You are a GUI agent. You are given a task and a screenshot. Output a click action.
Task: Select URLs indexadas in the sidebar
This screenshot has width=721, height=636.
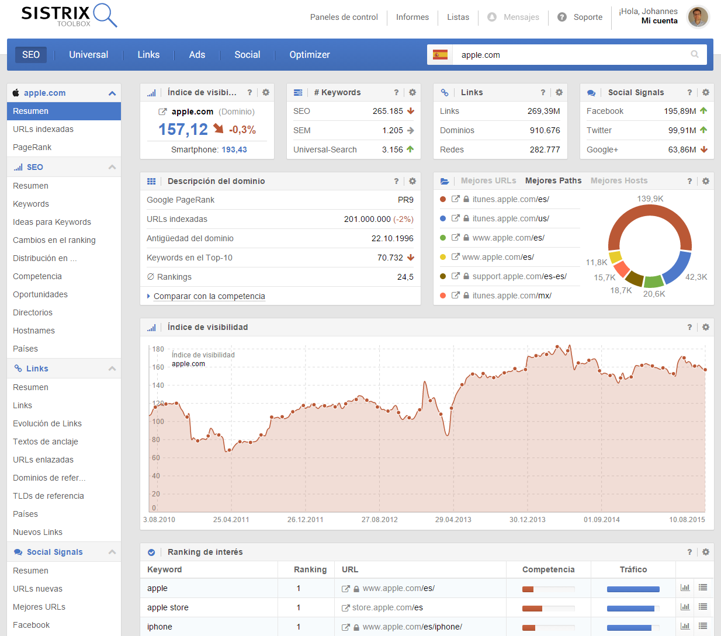click(43, 129)
